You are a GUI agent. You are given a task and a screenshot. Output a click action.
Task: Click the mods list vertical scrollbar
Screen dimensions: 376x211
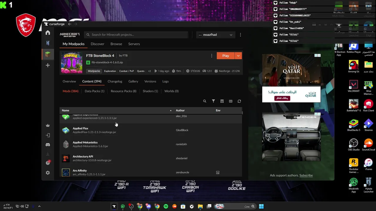click(242, 113)
